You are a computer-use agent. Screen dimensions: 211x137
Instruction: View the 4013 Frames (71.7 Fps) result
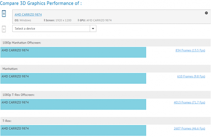(190, 103)
